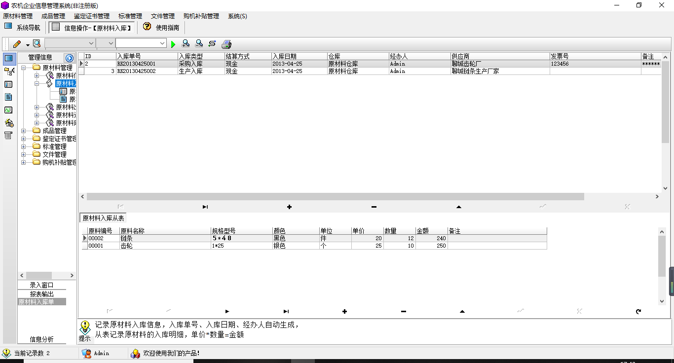Go to next record in sub-table navigator
The height and width of the screenshot is (363, 674).
[x=227, y=311]
